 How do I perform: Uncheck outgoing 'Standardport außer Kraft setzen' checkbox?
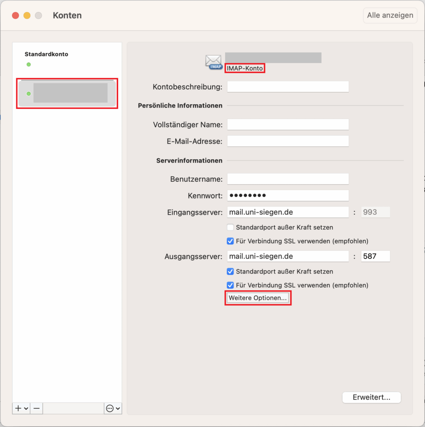(230, 271)
